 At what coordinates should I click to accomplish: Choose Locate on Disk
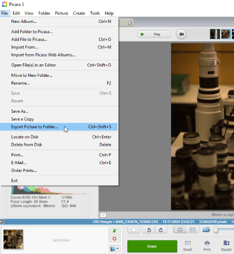[x=59, y=137]
